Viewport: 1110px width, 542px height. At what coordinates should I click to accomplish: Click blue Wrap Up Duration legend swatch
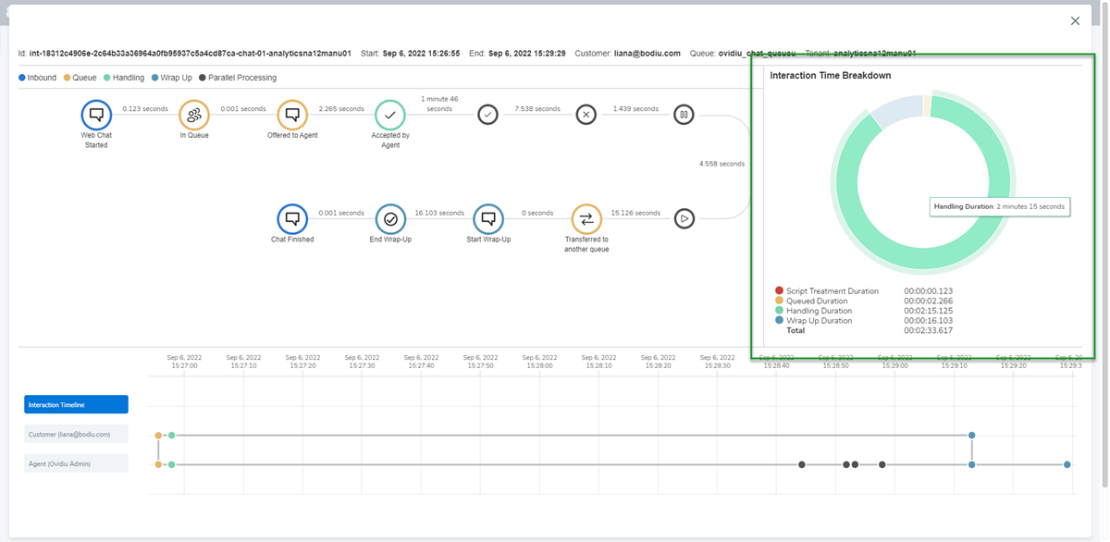click(779, 321)
